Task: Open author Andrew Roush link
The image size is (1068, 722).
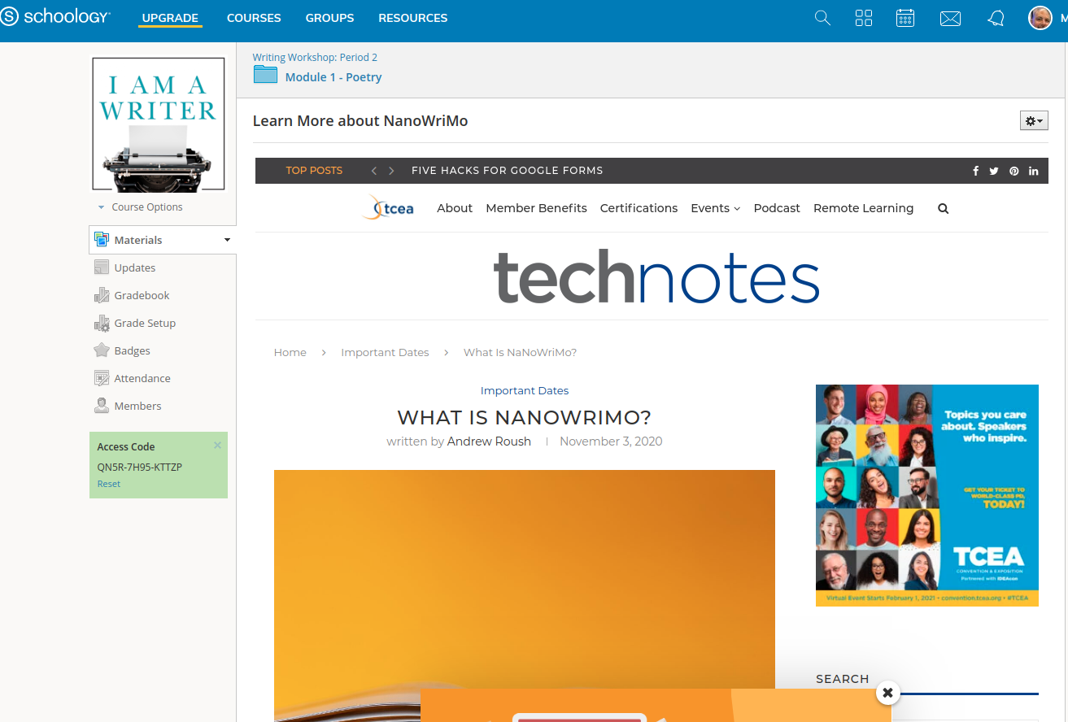Action: pos(489,441)
